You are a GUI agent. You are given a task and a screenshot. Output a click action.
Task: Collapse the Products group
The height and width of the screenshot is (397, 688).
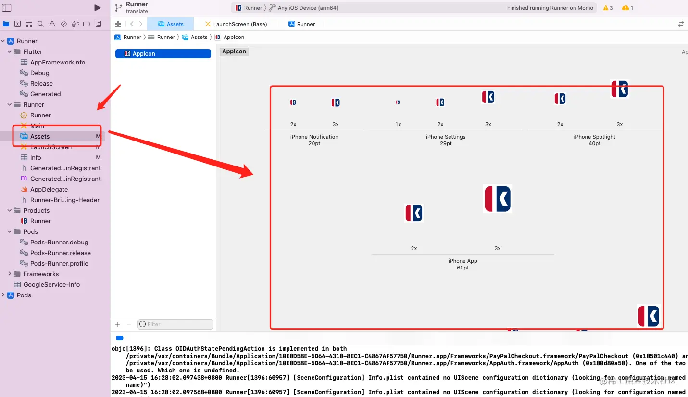coord(10,210)
